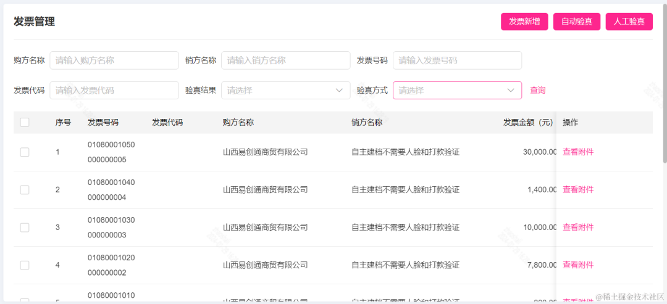Screen dimensions: 667x304
Task: Click invoice number 01080001020000000002
Action: 111,265
